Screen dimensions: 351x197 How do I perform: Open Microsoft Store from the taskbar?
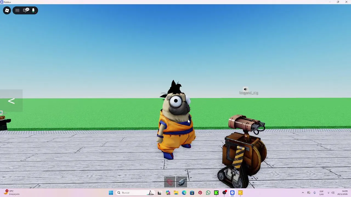(192, 193)
